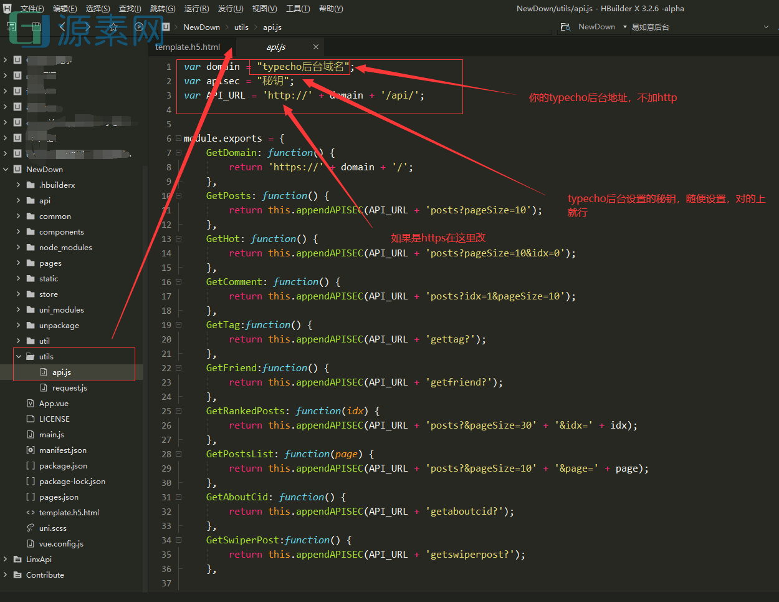The height and width of the screenshot is (602, 779).
Task: Click the save file toolbar icon
Action: [x=36, y=27]
